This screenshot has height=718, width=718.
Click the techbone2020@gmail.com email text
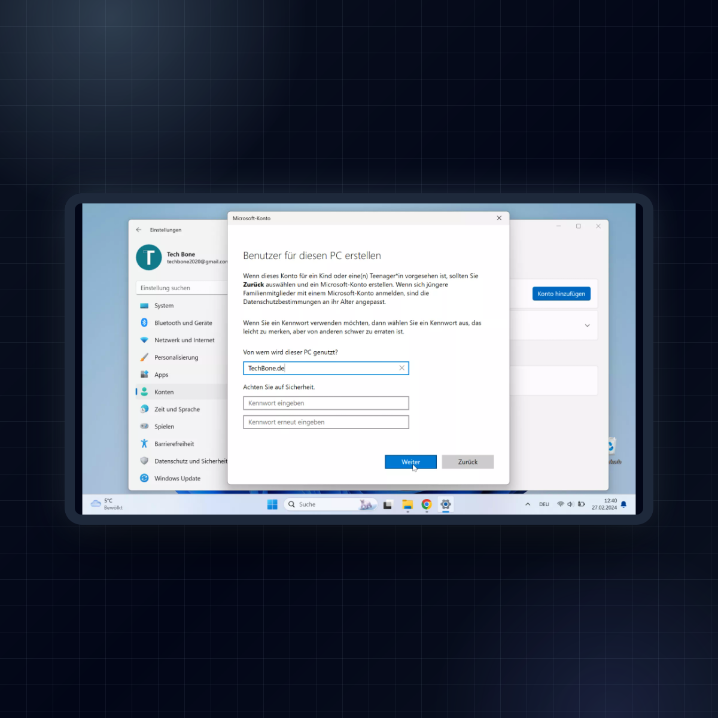[197, 261]
